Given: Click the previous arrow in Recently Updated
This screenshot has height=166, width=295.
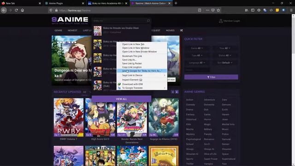Looking at the screenshot, I should [173, 92].
